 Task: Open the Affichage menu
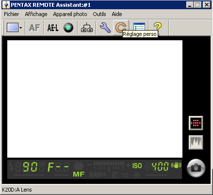(x=36, y=14)
